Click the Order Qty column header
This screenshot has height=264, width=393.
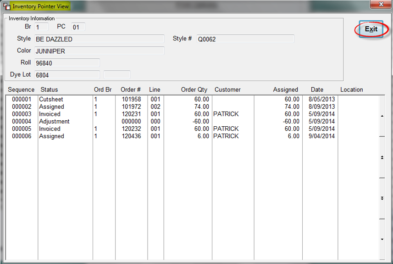pos(194,90)
